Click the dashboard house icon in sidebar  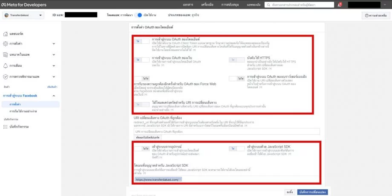click(x=6, y=34)
